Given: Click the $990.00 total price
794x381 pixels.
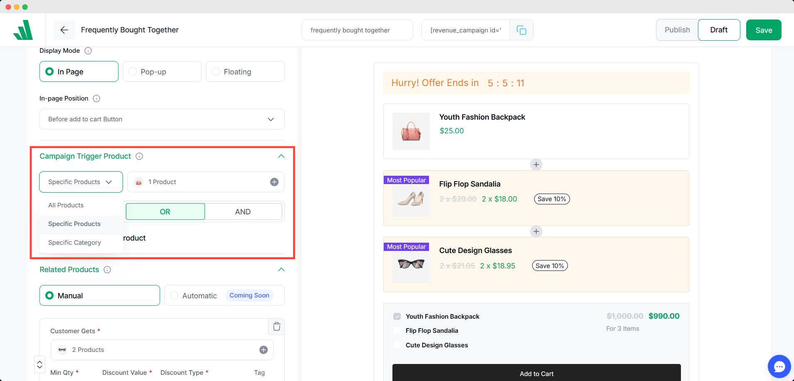Looking at the screenshot, I should coord(664,316).
